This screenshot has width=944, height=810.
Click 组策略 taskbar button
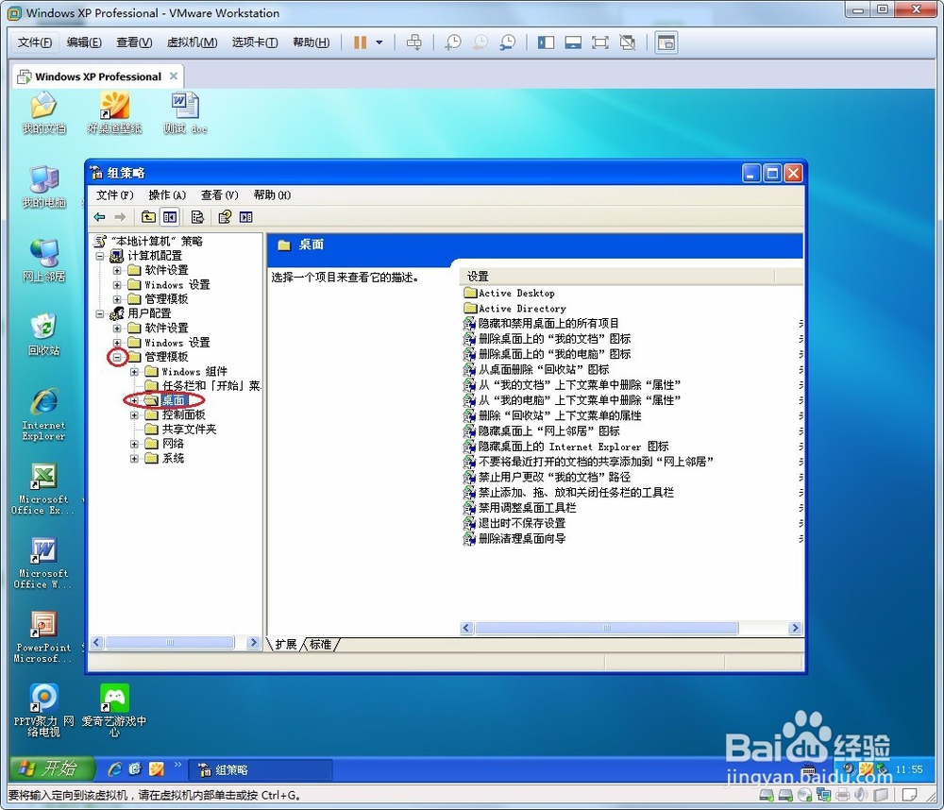(261, 769)
